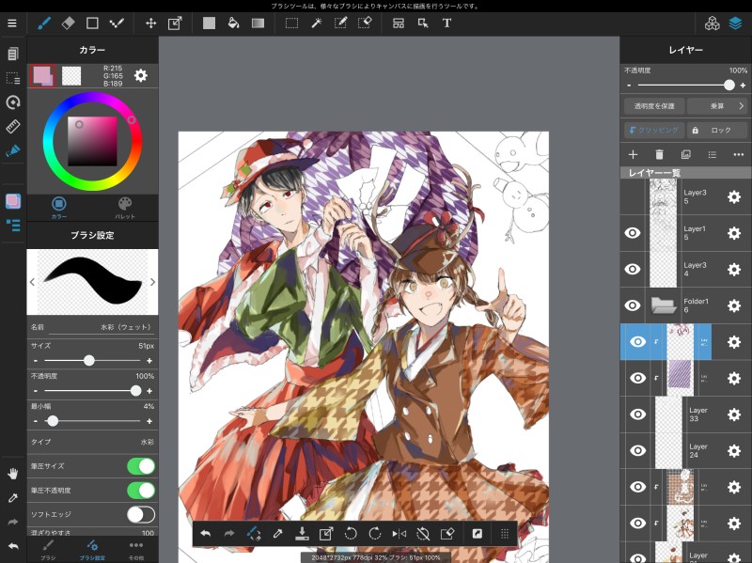This screenshot has height=563, width=752.
Task: Select the Move tool
Action: click(x=150, y=23)
